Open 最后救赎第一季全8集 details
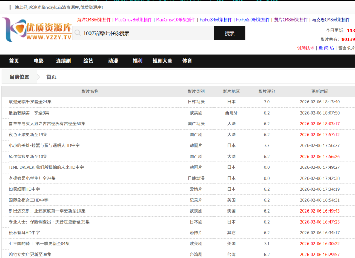 [29, 113]
